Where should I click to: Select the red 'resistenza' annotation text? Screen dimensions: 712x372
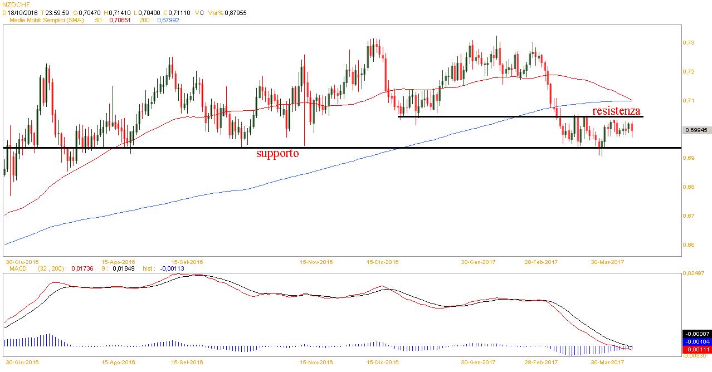[616, 110]
